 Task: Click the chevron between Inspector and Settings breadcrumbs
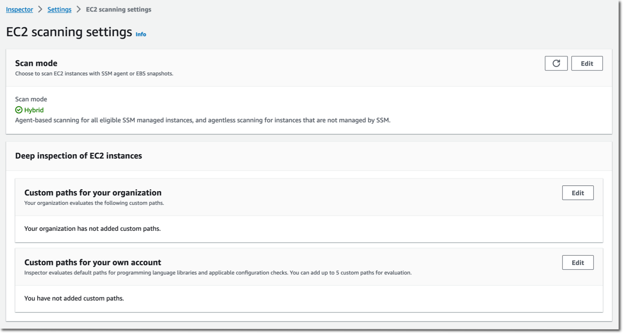click(x=40, y=9)
